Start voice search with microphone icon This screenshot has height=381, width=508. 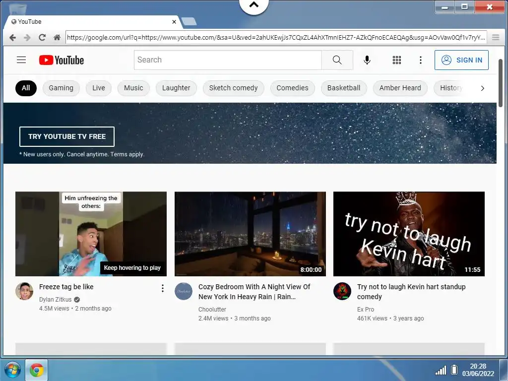(x=367, y=60)
